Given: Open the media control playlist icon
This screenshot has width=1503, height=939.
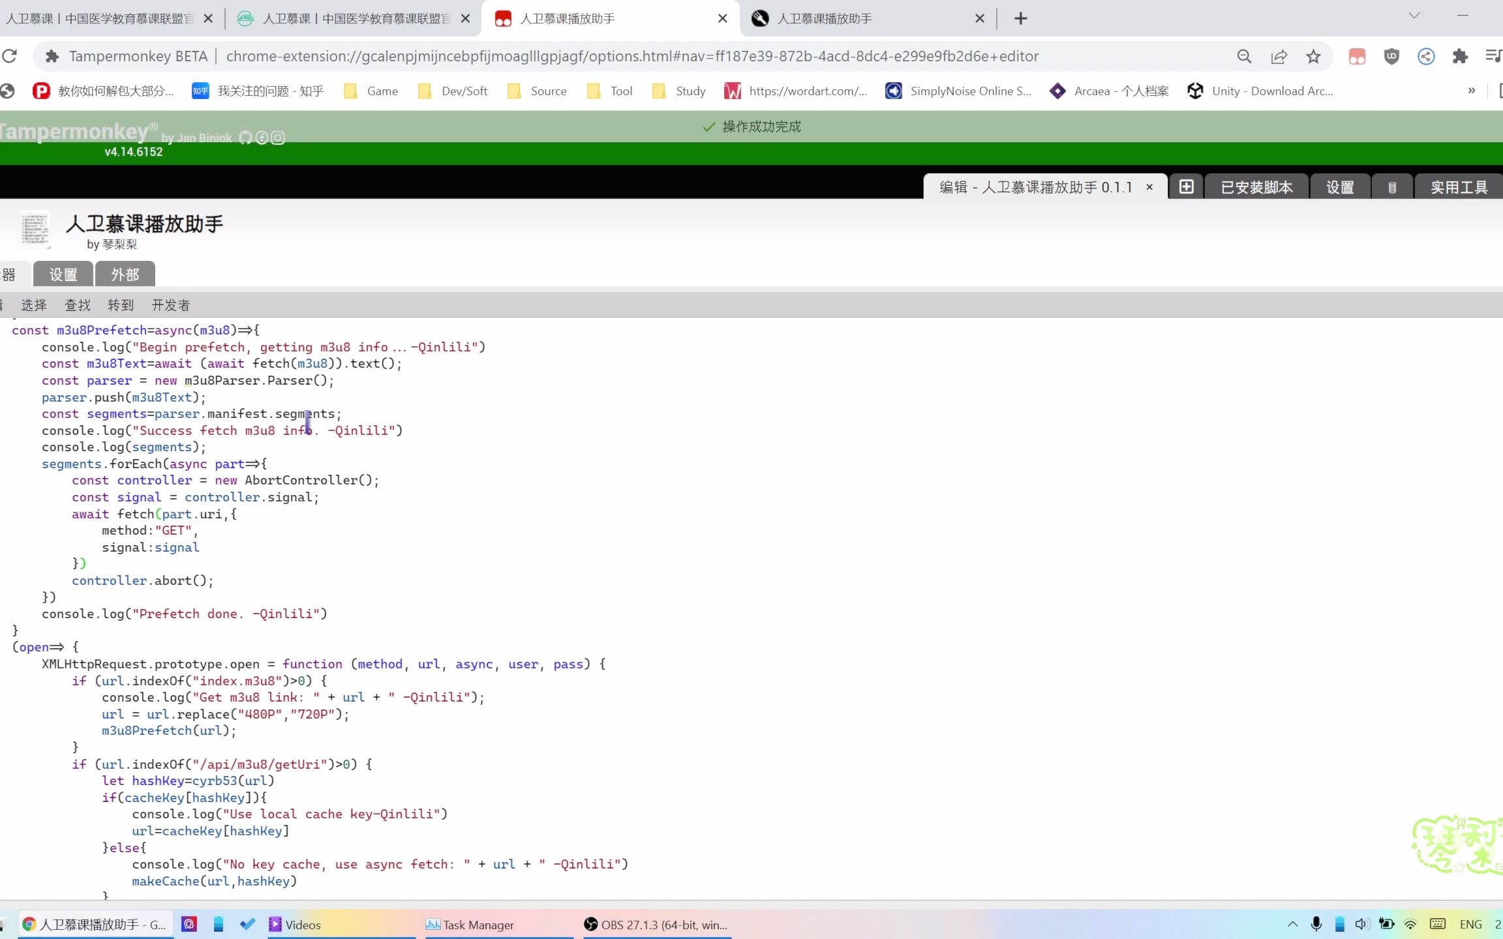Looking at the screenshot, I should pyautogui.click(x=1493, y=56).
